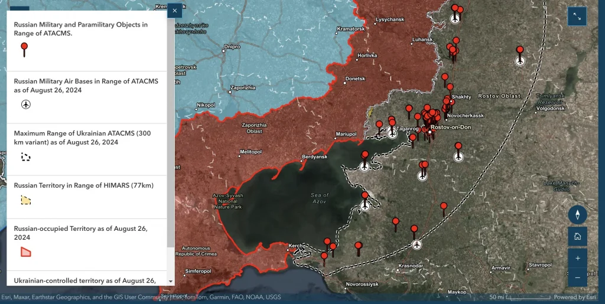The width and height of the screenshot is (605, 304).
Task: Click the Melitopol city label
Action: (x=251, y=152)
